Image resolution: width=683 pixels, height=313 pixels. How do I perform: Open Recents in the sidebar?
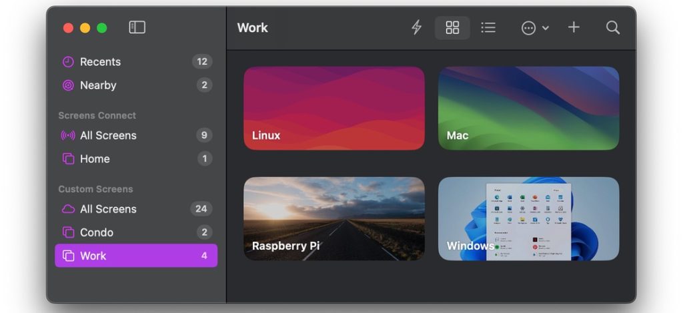click(100, 62)
